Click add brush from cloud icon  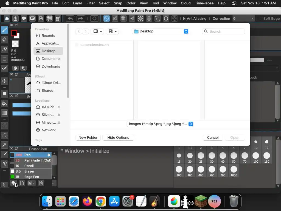pyautogui.click(x=13, y=183)
